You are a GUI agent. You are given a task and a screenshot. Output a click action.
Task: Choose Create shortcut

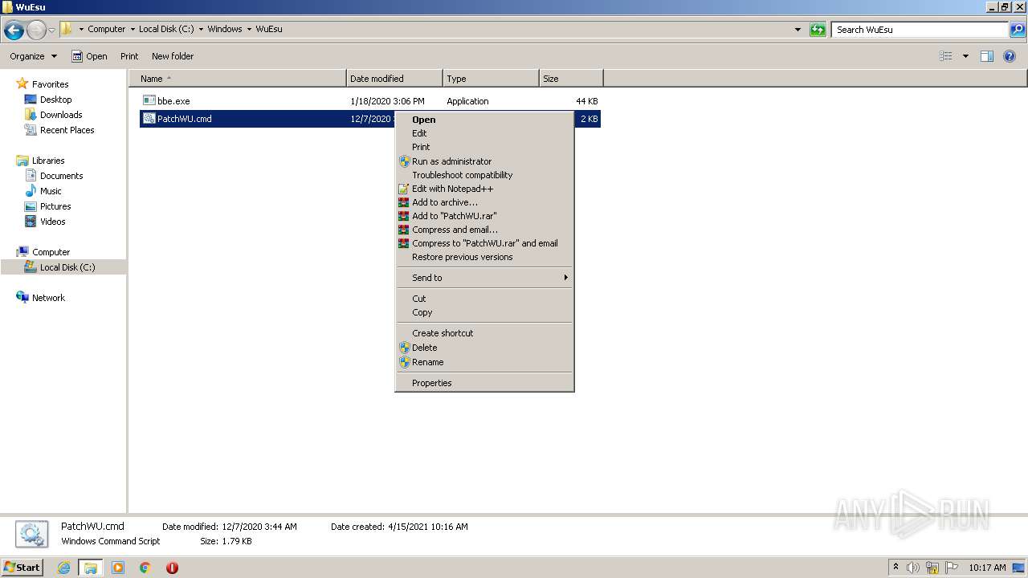[x=484, y=333]
